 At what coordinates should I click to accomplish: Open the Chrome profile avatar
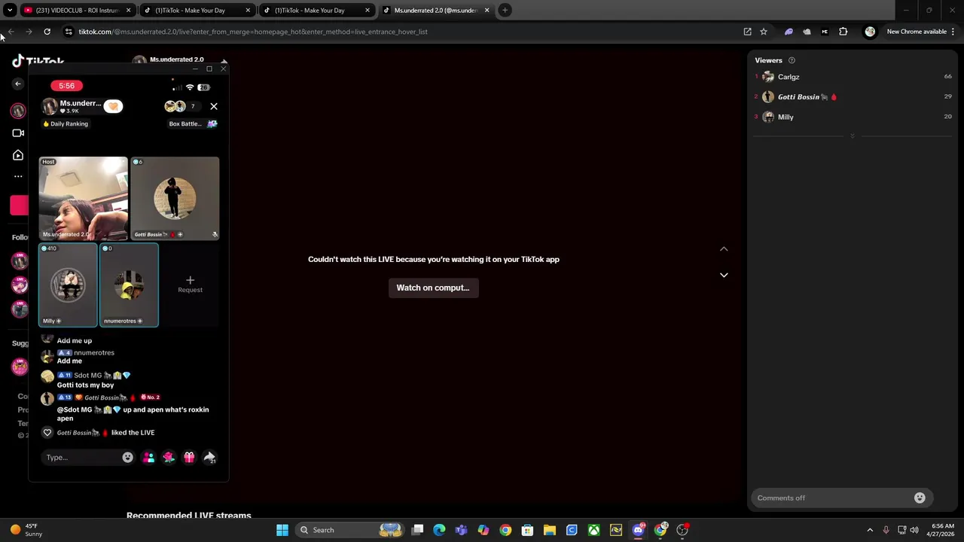click(870, 32)
